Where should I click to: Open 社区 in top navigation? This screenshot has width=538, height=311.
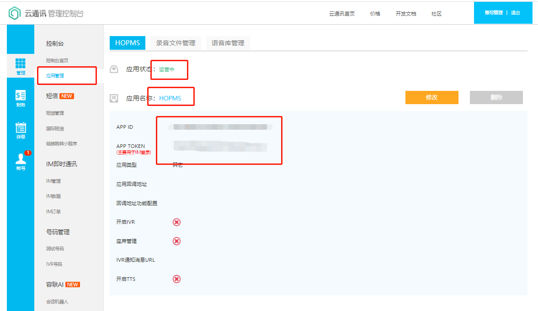pos(437,14)
